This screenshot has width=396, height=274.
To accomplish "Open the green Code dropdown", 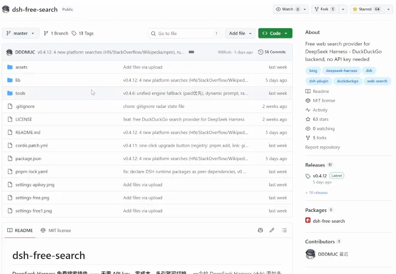I will click(275, 33).
